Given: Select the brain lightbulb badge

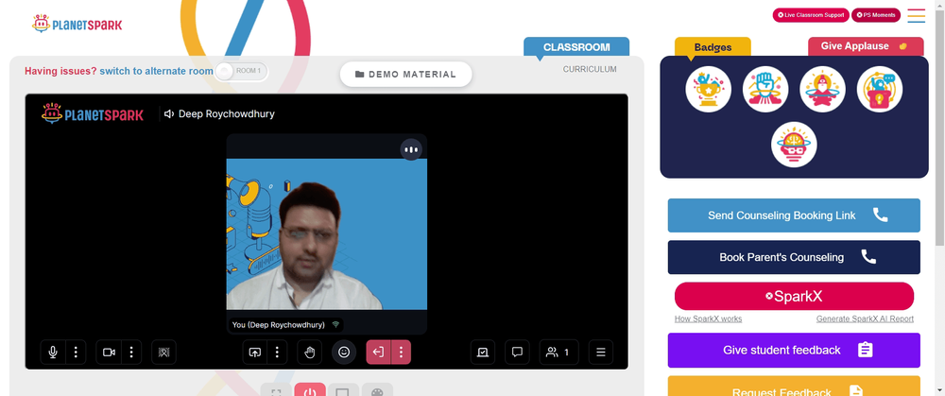Looking at the screenshot, I should [x=794, y=145].
